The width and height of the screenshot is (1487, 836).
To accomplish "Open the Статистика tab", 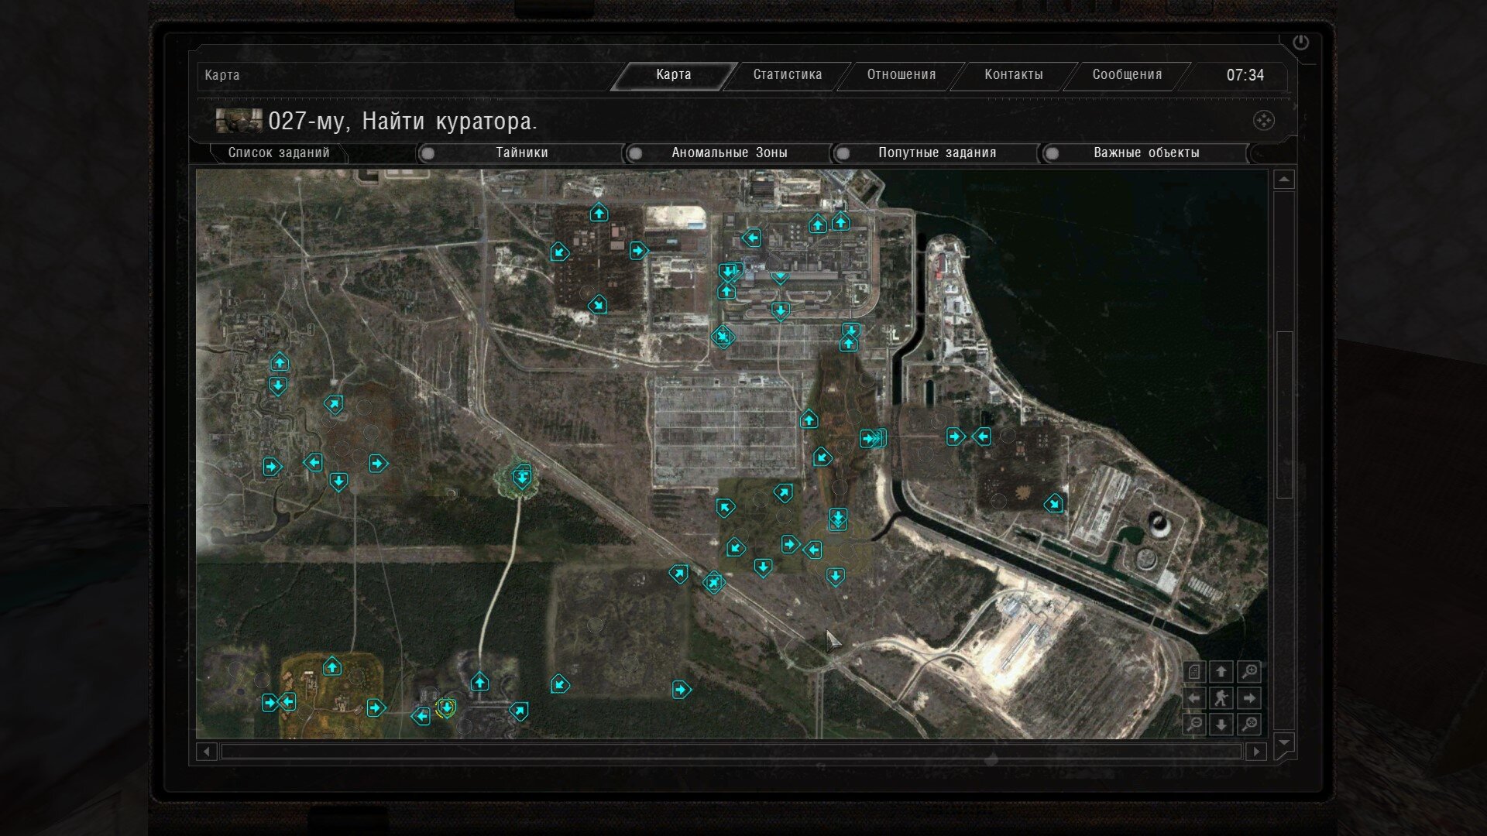I will (x=787, y=75).
